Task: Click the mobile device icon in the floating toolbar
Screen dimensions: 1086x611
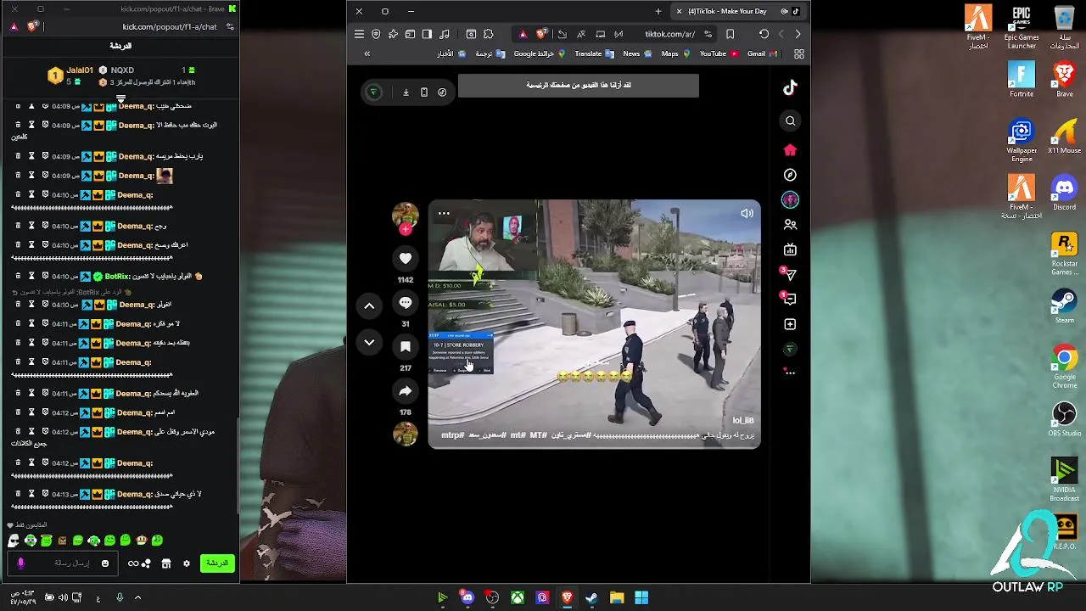Action: tap(424, 92)
